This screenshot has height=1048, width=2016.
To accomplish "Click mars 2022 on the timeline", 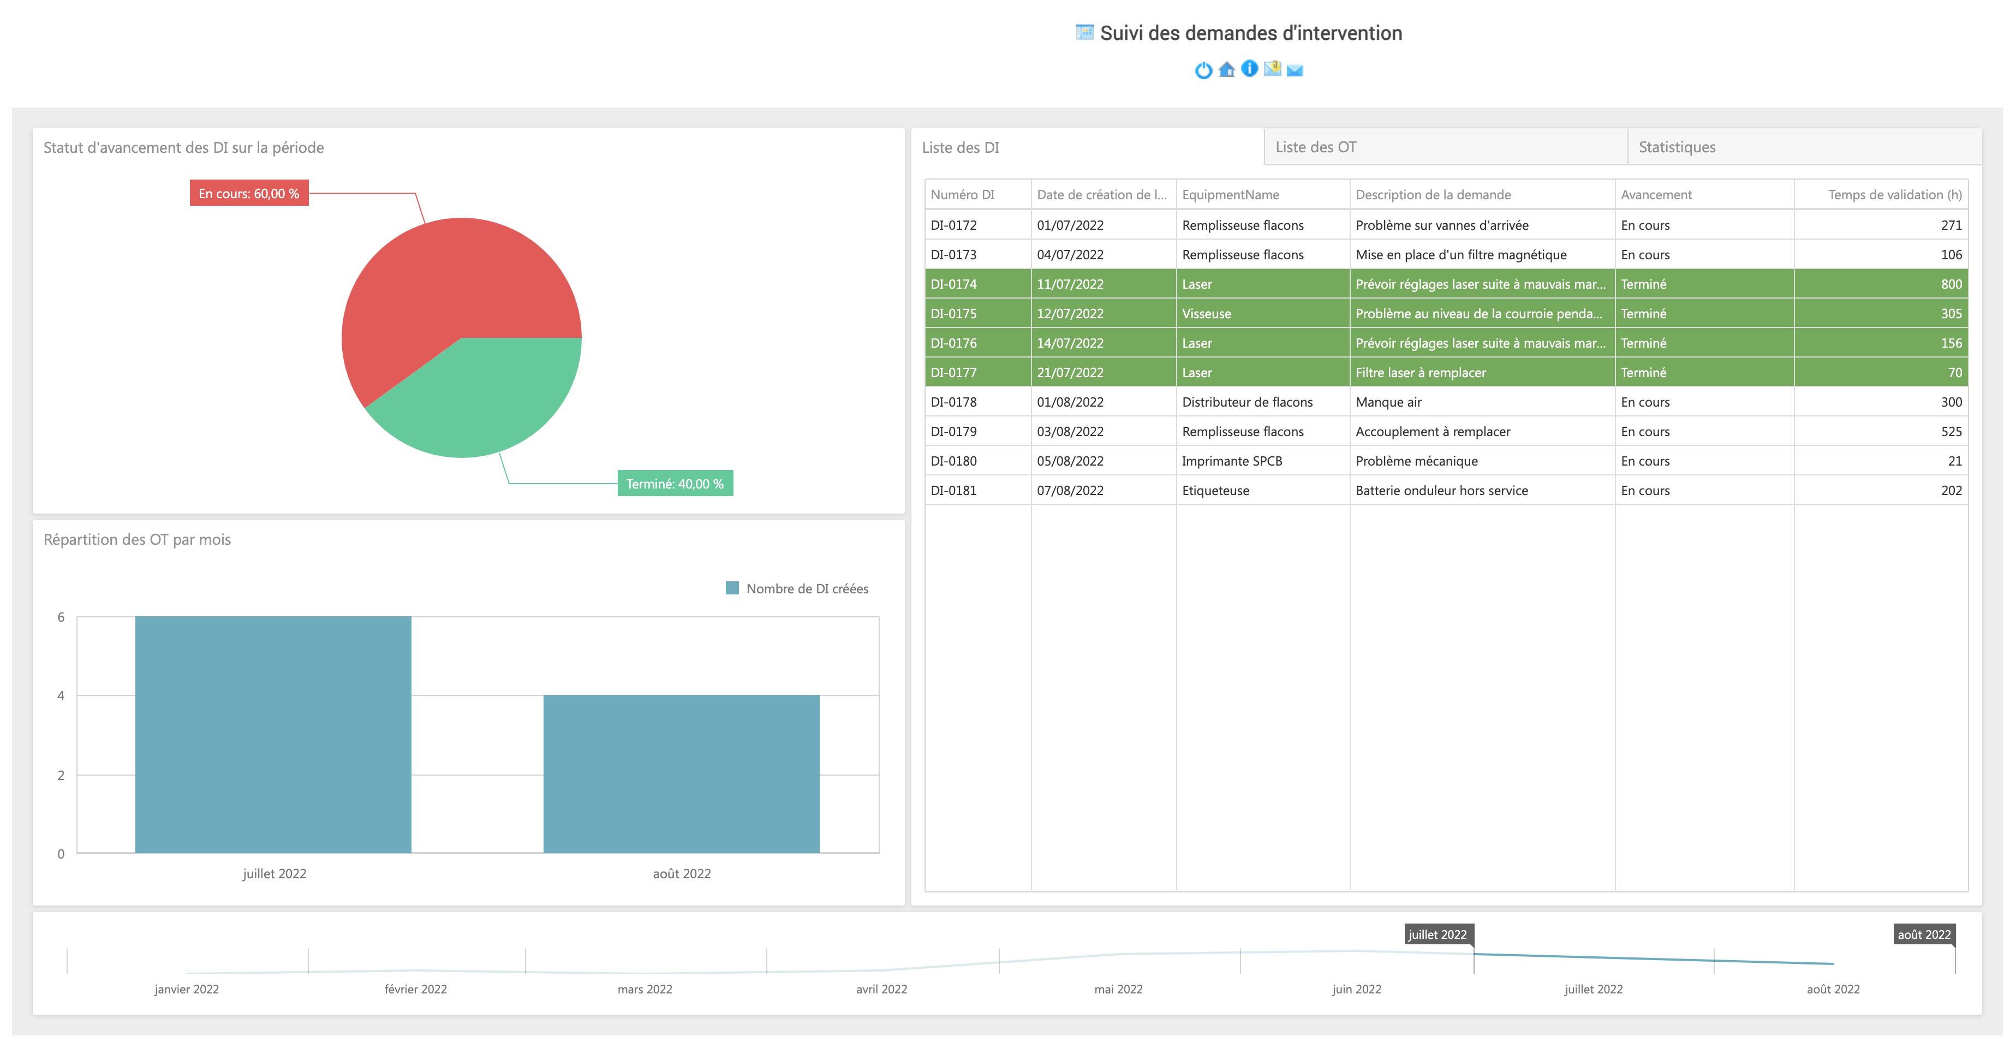I will (x=645, y=989).
